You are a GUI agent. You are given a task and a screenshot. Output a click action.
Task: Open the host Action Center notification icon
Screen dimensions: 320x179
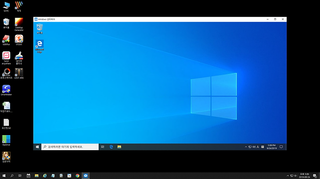[315, 176]
